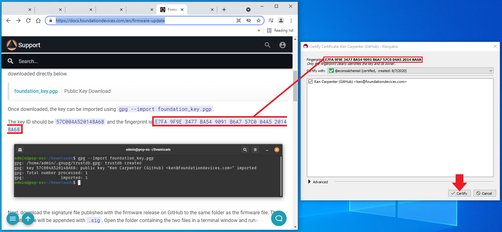Click the crossed-out eye icon in address bar
The image size is (502, 232).
tap(249, 20)
